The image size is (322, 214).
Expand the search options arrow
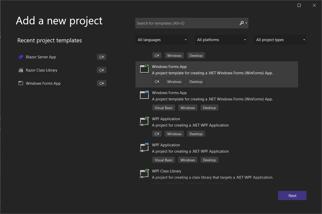coord(246,23)
